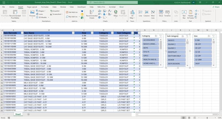Image resolution: width=222 pixels, height=119 pixels.
Task: Clear the filter on the Category slicer
Action: click(x=160, y=36)
